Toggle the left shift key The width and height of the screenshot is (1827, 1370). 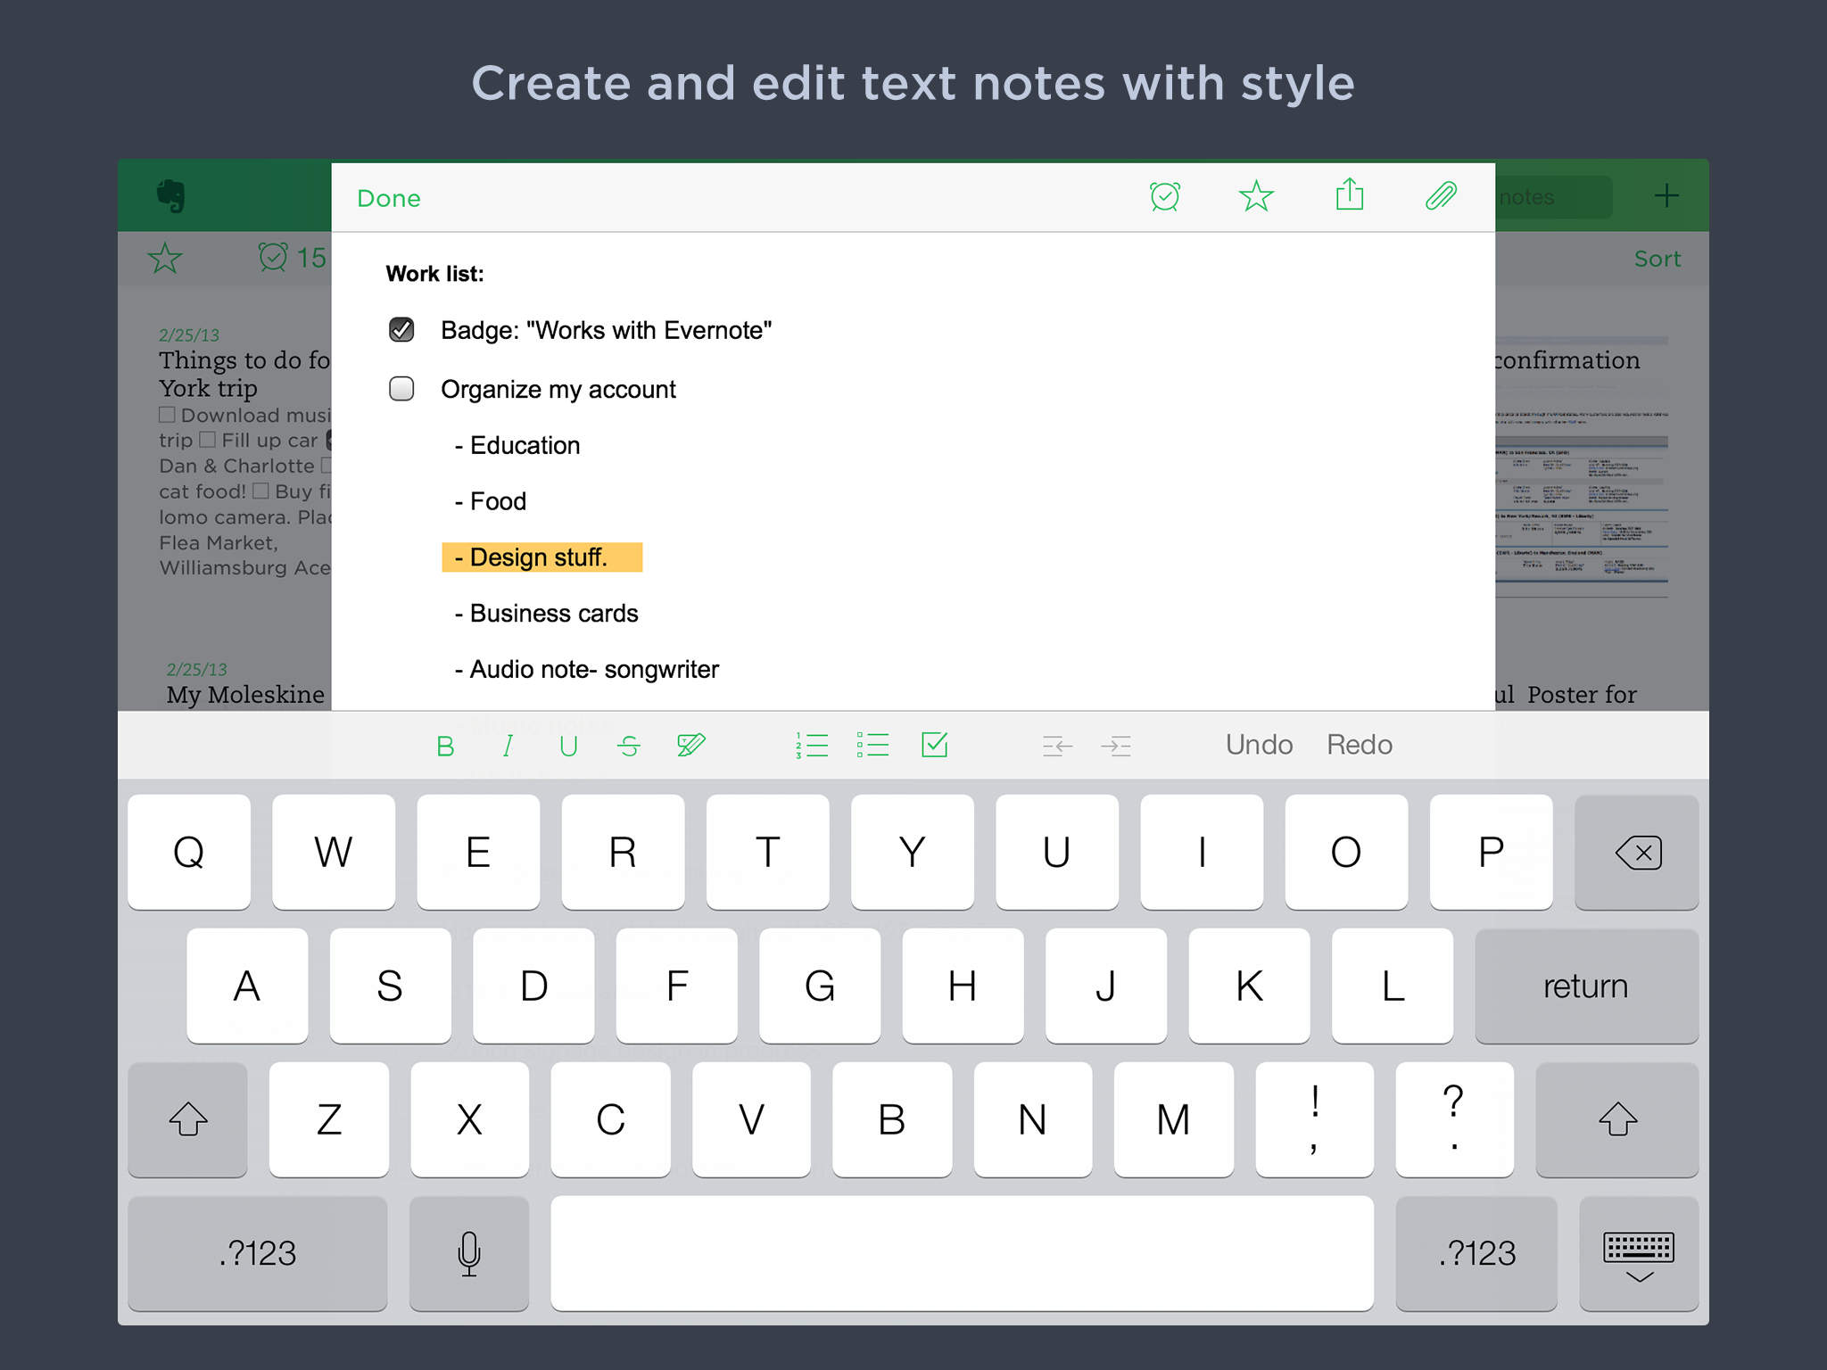(187, 1119)
